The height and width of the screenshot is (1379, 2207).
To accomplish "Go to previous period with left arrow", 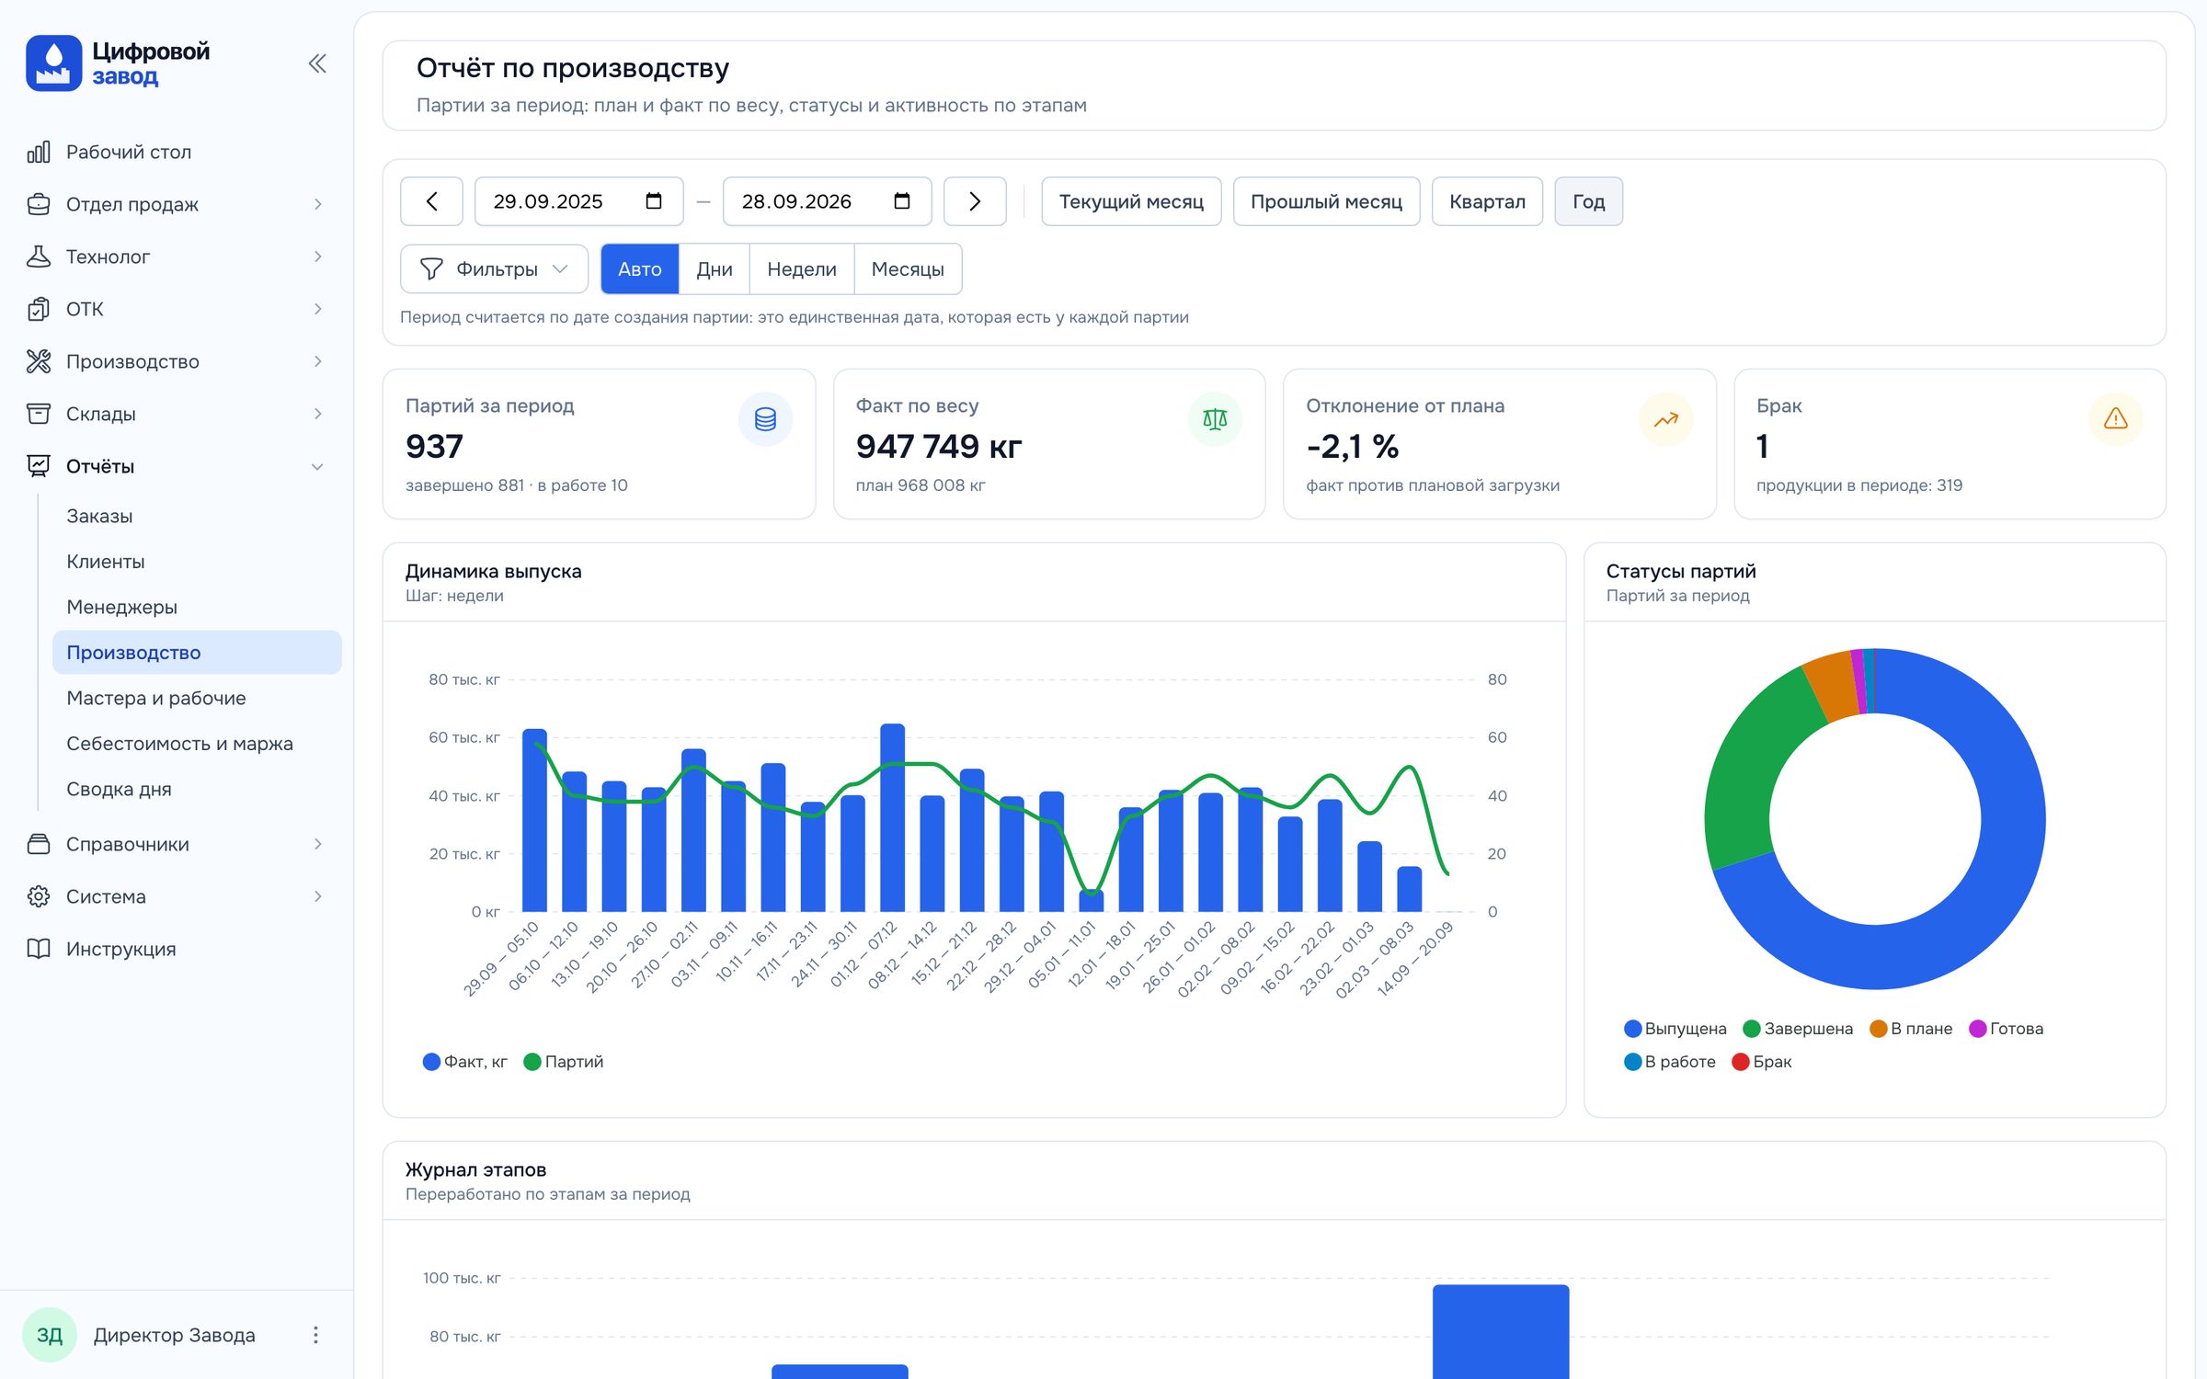I will pyautogui.click(x=431, y=201).
